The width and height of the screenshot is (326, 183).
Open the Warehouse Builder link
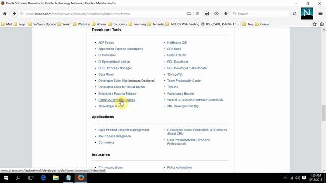point(180,94)
